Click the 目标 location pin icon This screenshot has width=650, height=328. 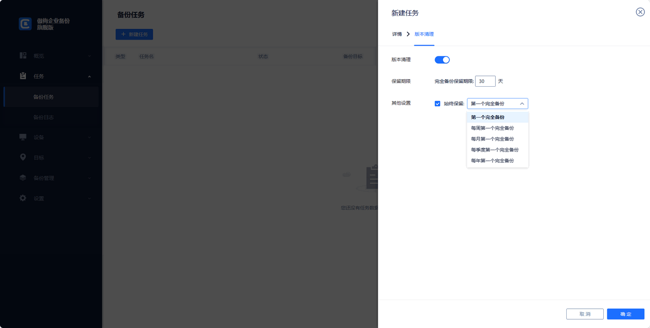(x=23, y=157)
